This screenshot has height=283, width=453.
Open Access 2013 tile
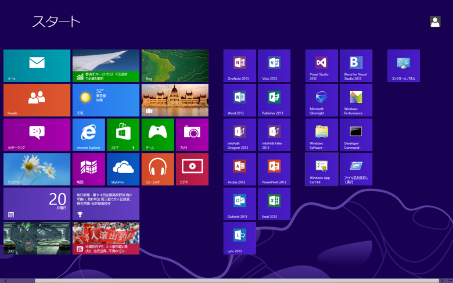click(239, 169)
